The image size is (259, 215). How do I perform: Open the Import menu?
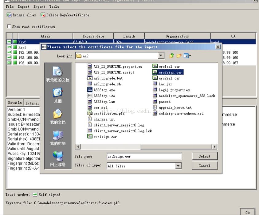(x=23, y=7)
